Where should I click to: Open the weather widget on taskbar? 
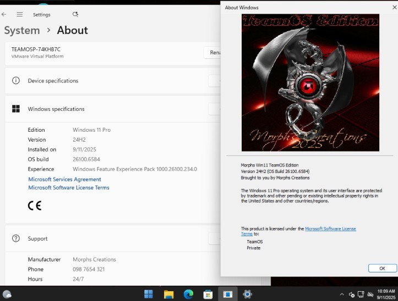[7, 294]
